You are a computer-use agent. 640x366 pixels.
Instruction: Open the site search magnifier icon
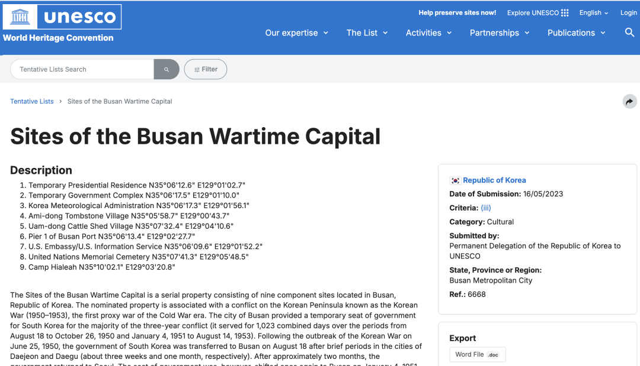pyautogui.click(x=629, y=33)
